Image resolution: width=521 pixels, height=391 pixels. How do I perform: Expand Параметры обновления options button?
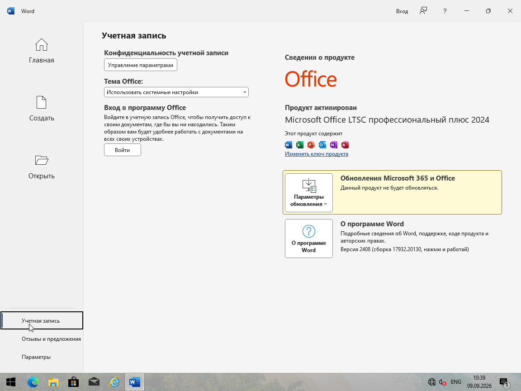click(x=309, y=193)
